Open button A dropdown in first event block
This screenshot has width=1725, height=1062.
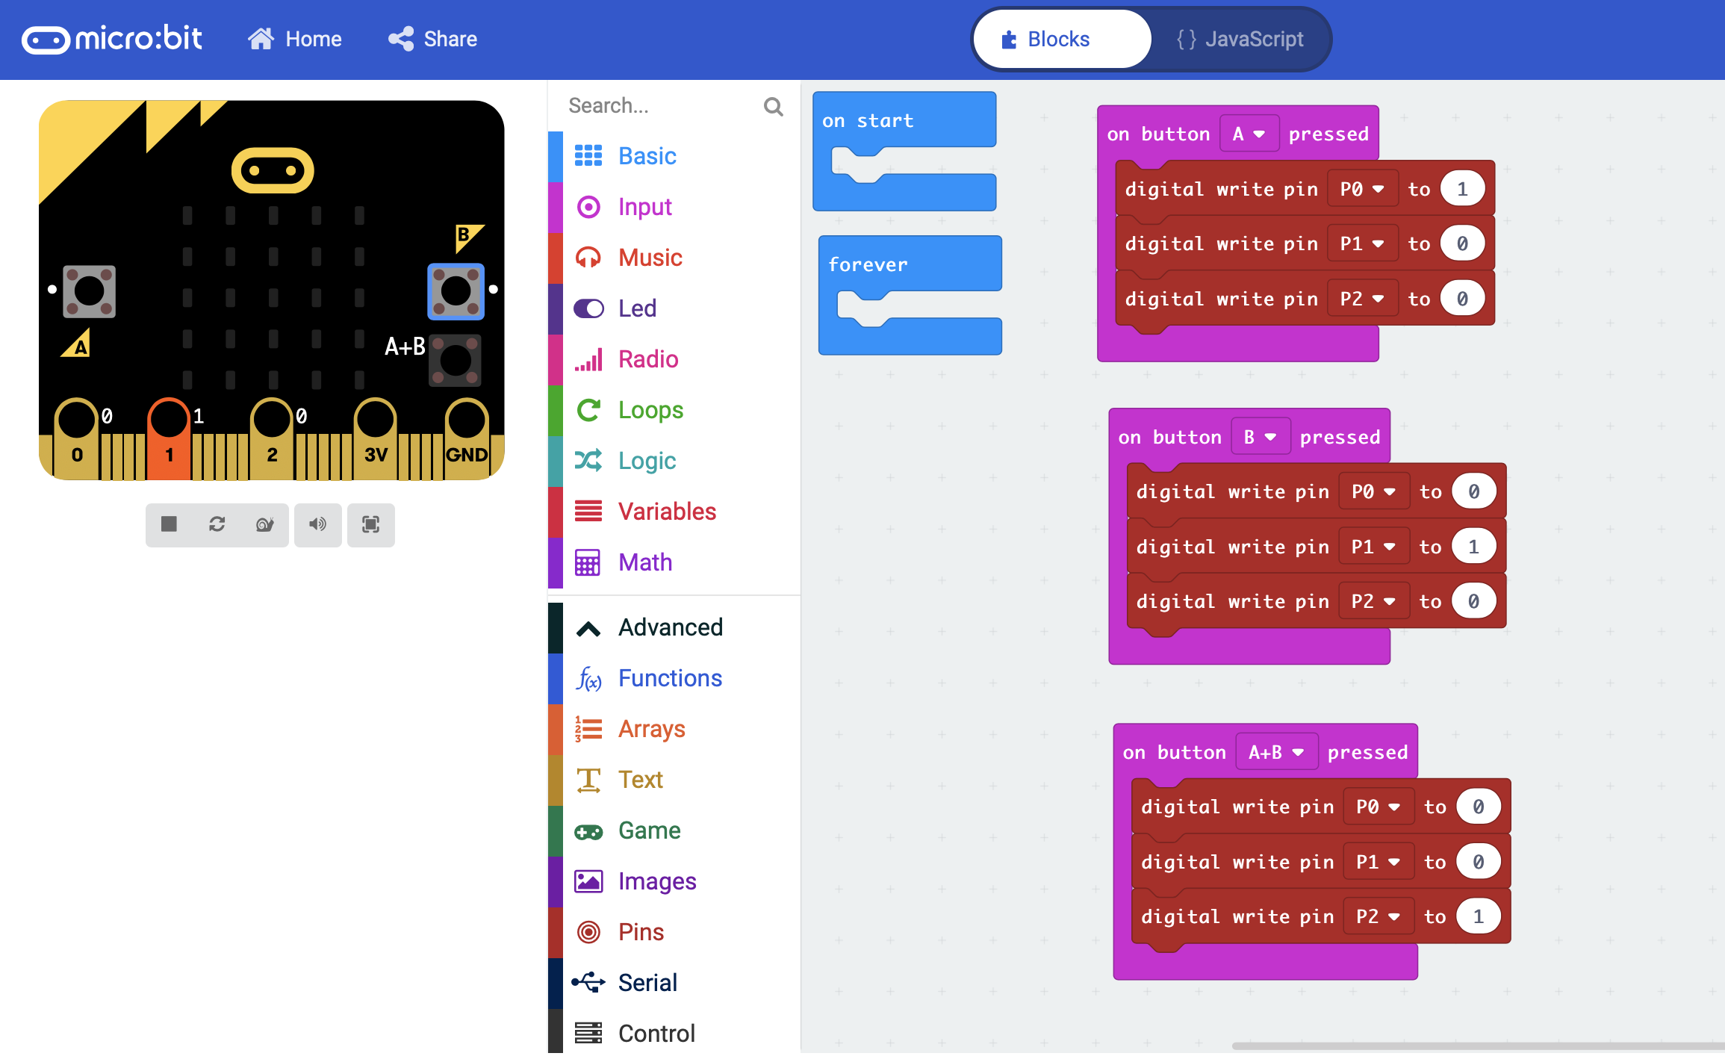tap(1249, 134)
